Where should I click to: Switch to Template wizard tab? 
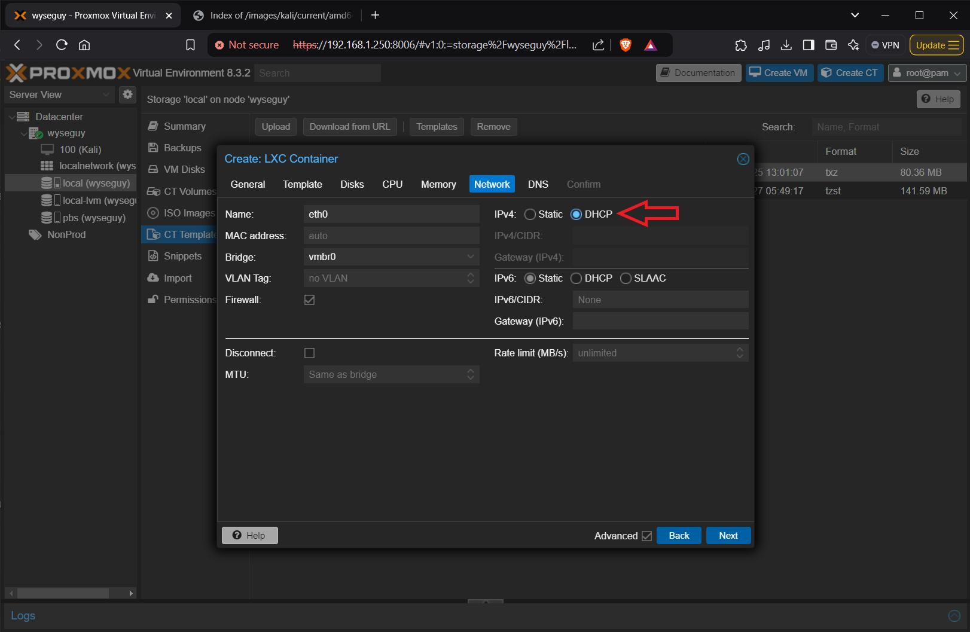click(302, 184)
